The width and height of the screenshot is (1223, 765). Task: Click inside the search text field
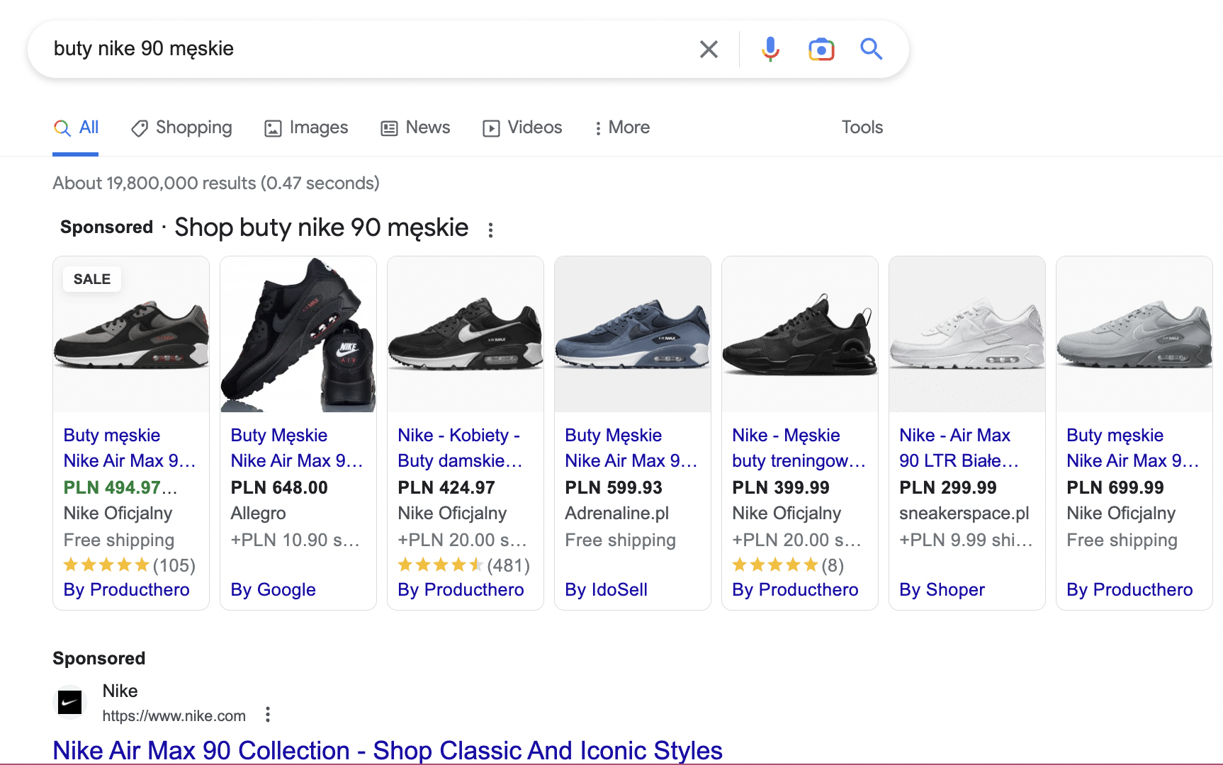(354, 49)
